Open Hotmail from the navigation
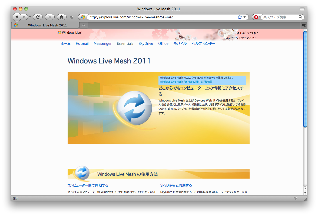Image resolution: width=318 pixels, height=216 pixels. pos(82,43)
